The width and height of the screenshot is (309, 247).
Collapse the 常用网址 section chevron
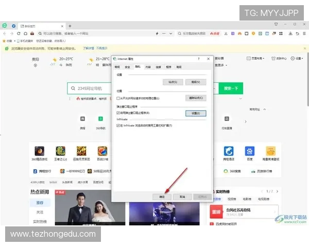tap(265, 109)
